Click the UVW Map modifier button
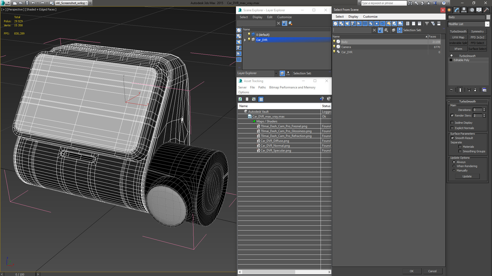The width and height of the screenshot is (492, 276). (458, 37)
